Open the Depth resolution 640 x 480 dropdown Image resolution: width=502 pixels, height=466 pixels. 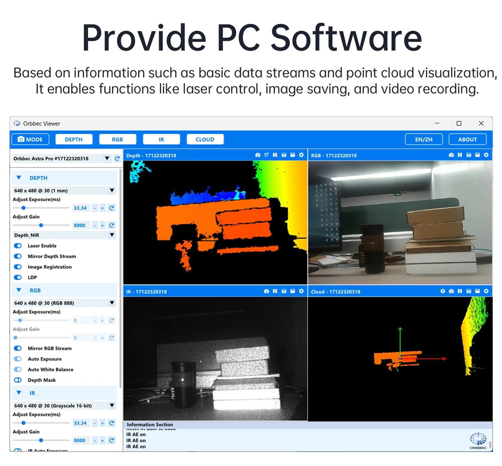point(111,191)
